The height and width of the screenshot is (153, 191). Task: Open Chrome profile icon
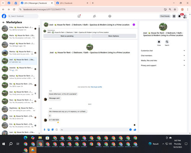[182, 10]
